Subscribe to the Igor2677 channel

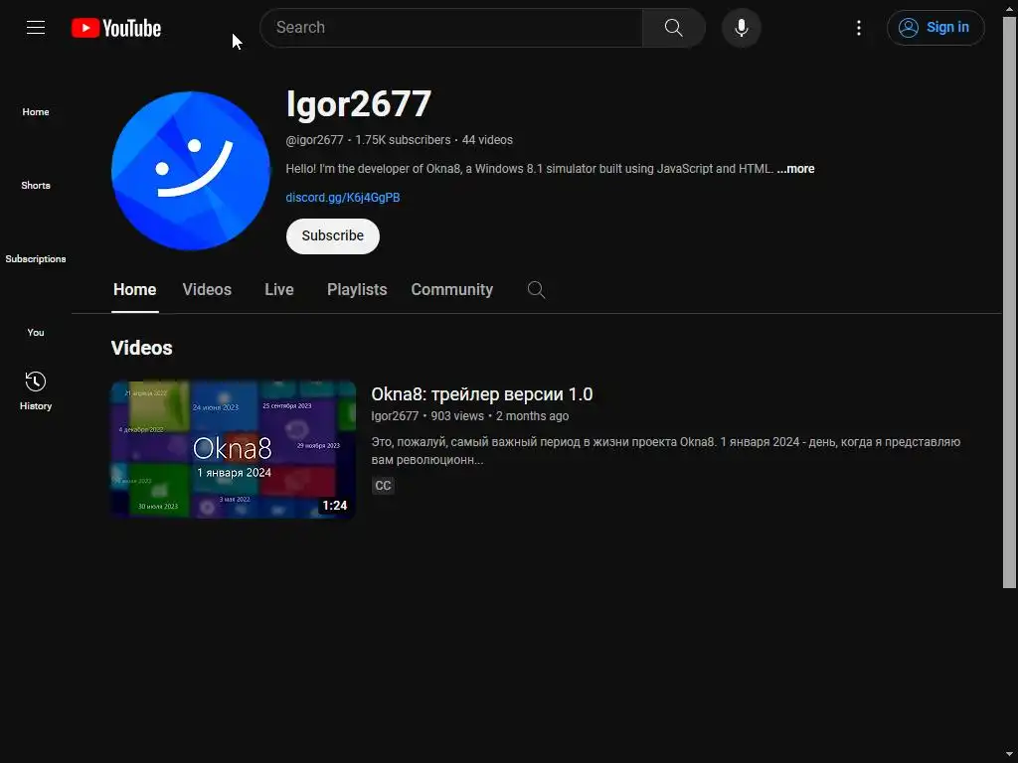point(332,236)
